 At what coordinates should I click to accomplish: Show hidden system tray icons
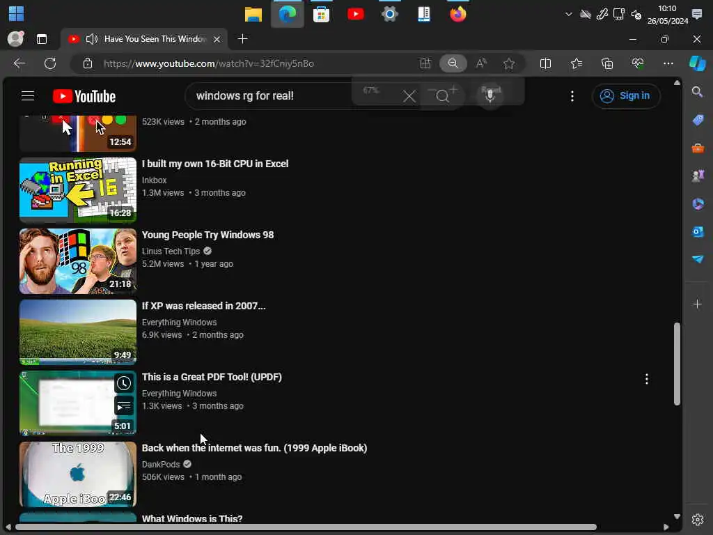tap(568, 14)
